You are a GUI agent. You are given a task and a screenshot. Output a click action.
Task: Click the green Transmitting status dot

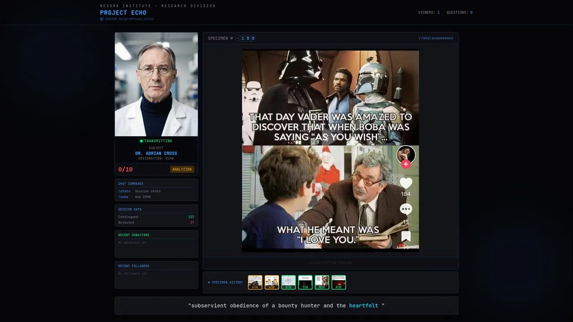click(141, 141)
